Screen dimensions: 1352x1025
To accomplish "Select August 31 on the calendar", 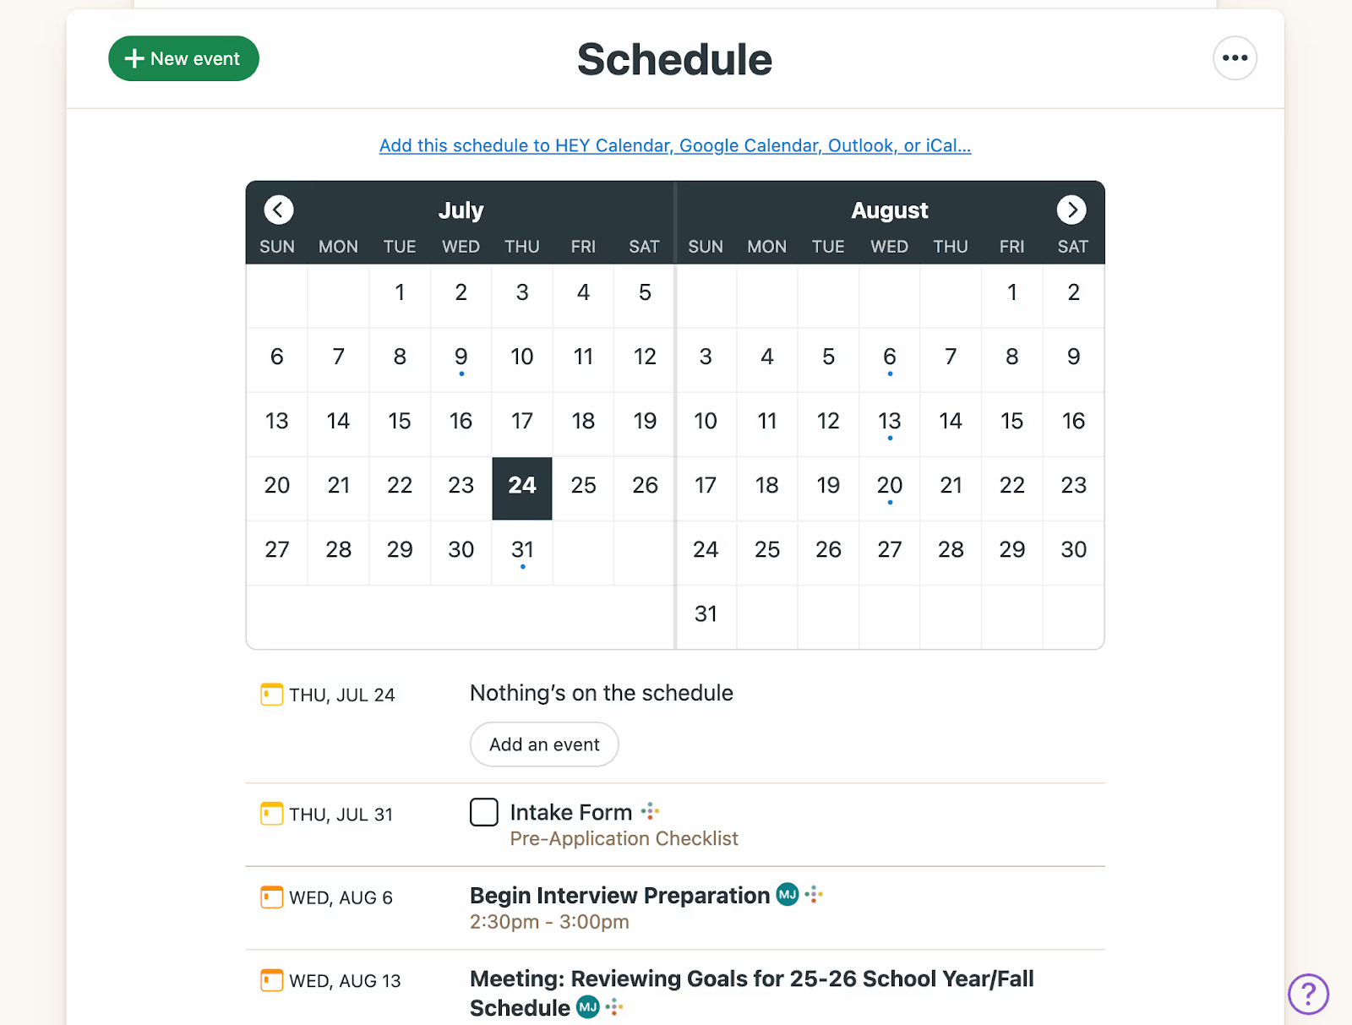I will pos(706,614).
